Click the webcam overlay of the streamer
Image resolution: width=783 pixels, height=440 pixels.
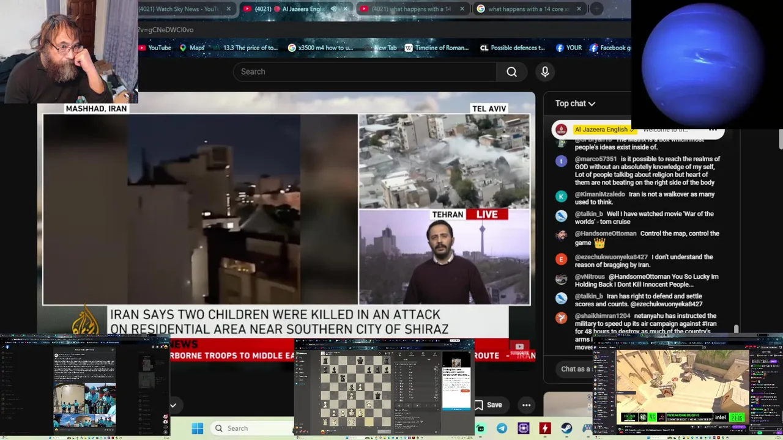(x=69, y=51)
